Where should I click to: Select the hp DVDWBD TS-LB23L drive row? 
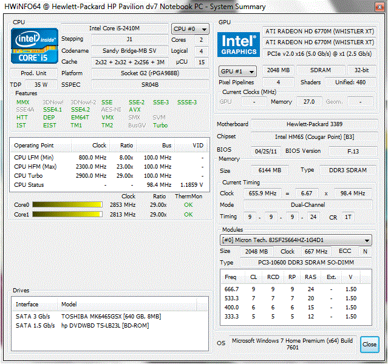tap(110, 326)
